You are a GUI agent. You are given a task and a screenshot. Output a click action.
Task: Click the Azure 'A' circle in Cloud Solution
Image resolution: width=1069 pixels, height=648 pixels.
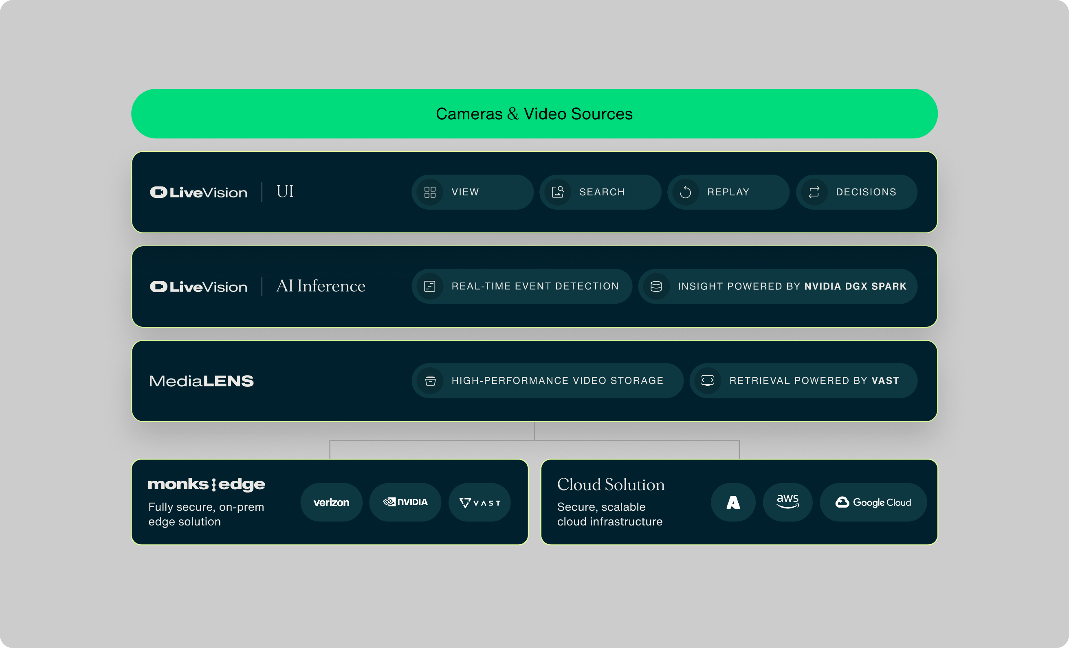pyautogui.click(x=733, y=502)
